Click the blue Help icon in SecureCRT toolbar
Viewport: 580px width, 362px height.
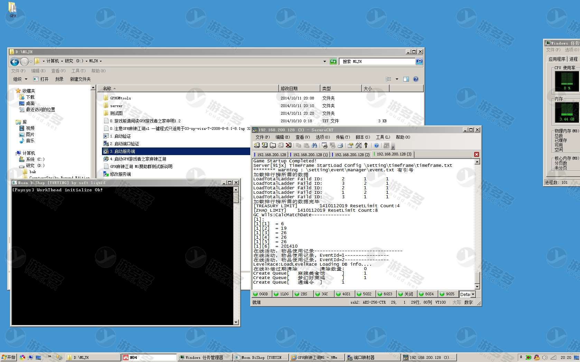point(376,145)
